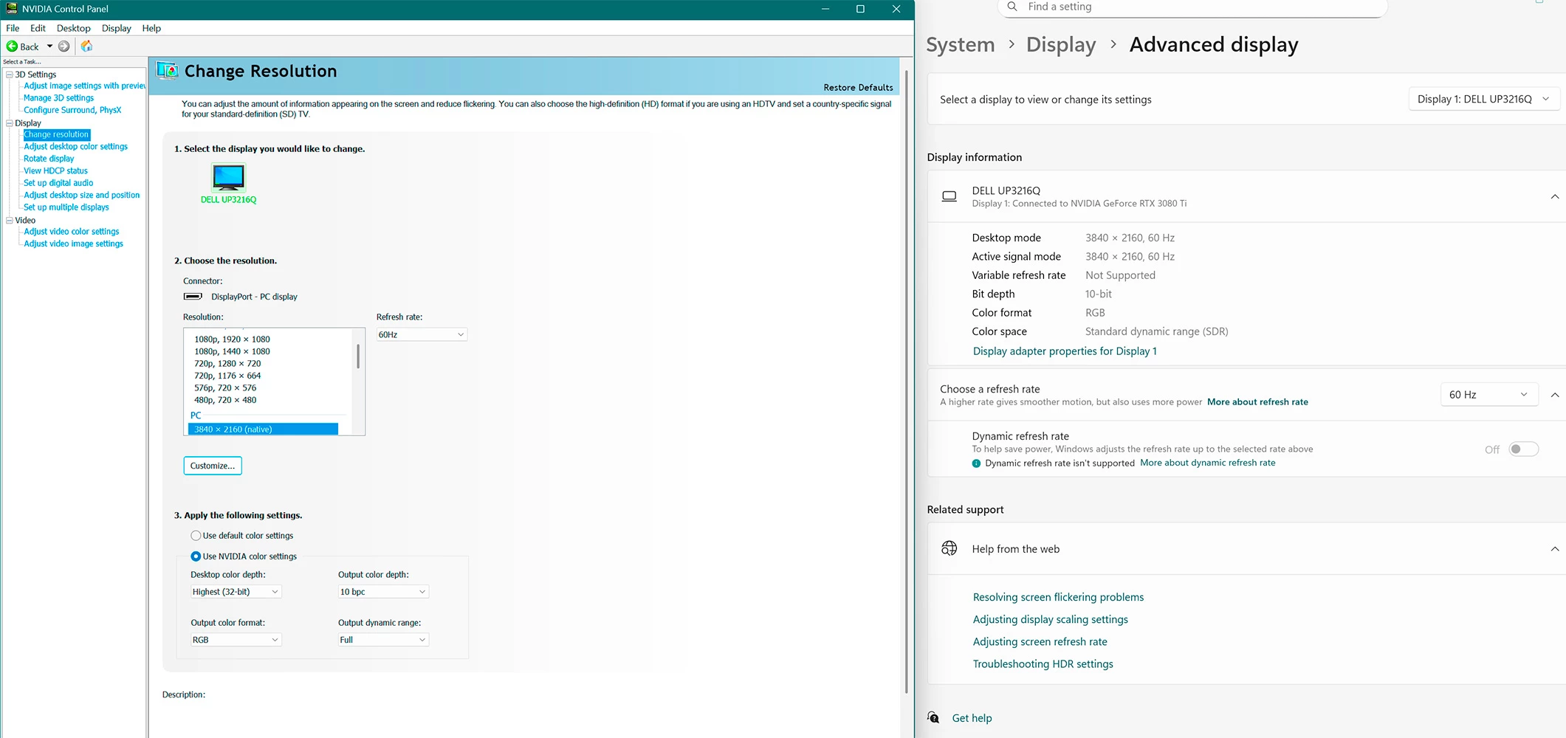The width and height of the screenshot is (1566, 738).
Task: Open Set up digital audio
Action: tap(58, 183)
